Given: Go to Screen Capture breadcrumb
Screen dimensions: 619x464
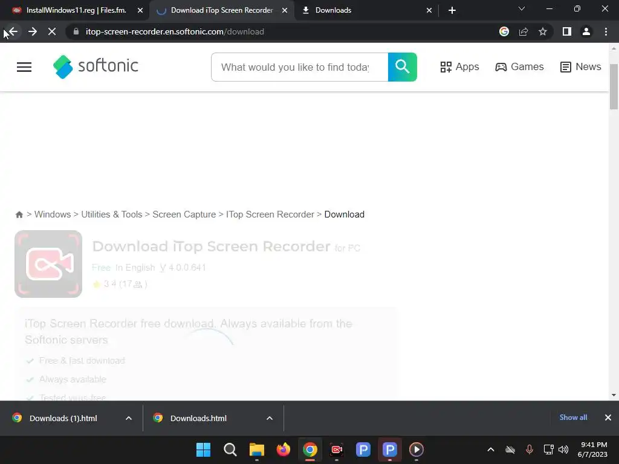Looking at the screenshot, I should click(184, 214).
